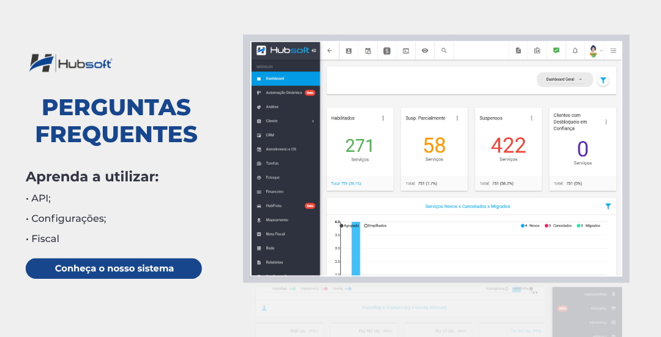Open CRM module in sidebar
The image size is (661, 337).
click(286, 135)
